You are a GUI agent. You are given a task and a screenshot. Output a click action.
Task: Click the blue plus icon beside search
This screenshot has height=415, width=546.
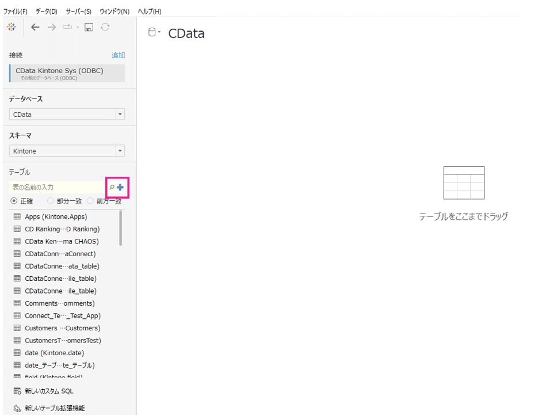click(x=120, y=188)
